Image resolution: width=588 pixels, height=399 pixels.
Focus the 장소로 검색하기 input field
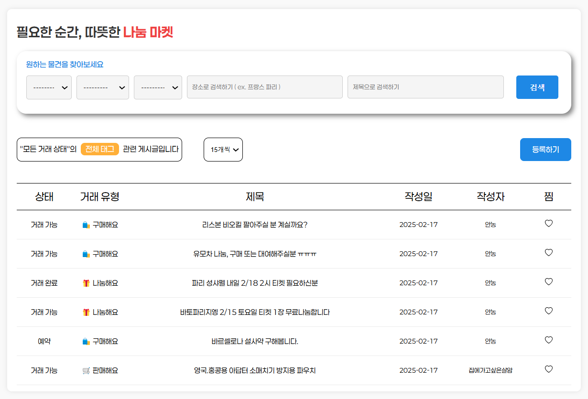click(264, 87)
